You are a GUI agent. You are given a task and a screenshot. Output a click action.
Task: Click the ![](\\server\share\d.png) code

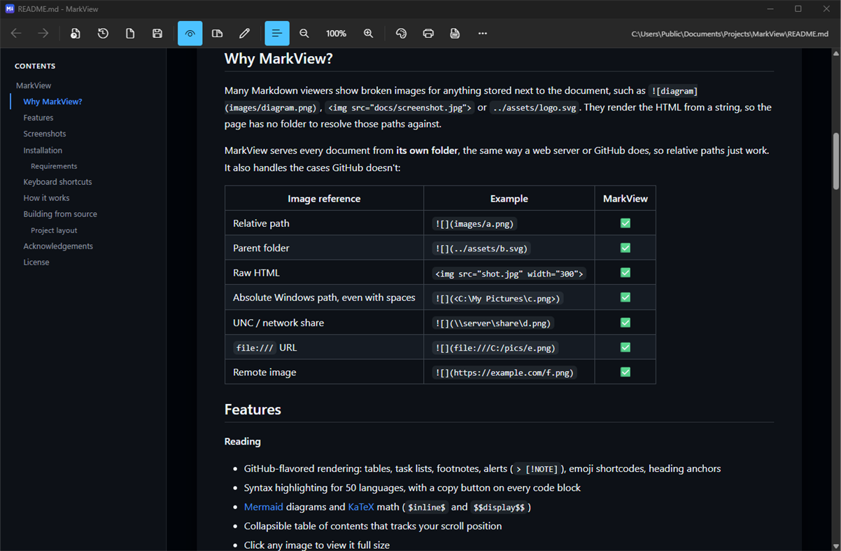pyautogui.click(x=493, y=323)
